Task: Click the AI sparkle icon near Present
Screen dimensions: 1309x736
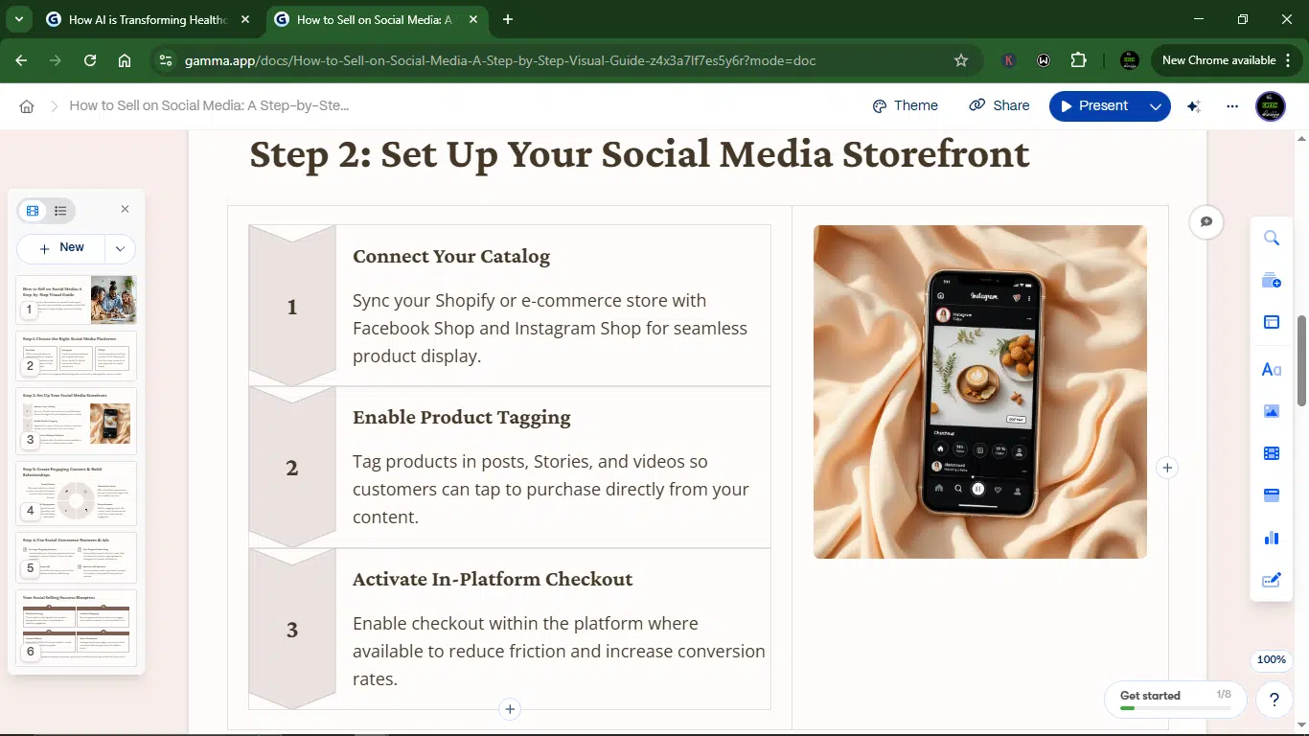Action: coord(1194,106)
